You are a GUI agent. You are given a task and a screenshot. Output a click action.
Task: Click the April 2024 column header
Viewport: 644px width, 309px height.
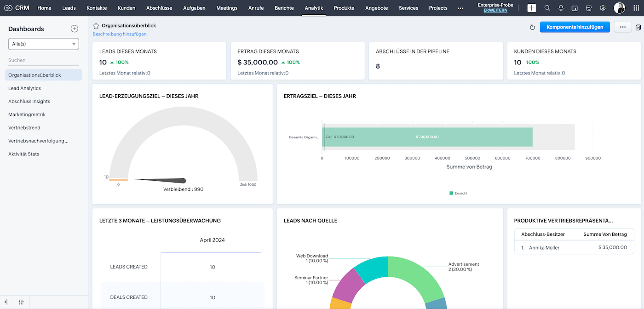[213, 240]
